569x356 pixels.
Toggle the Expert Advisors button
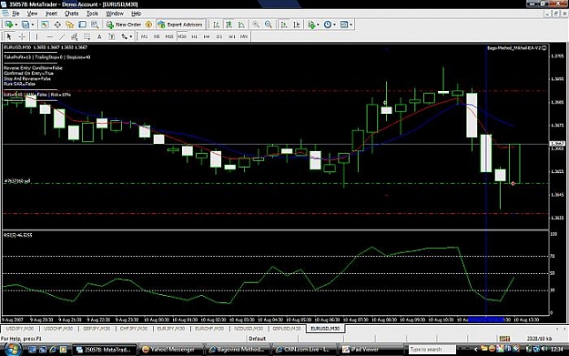point(180,25)
